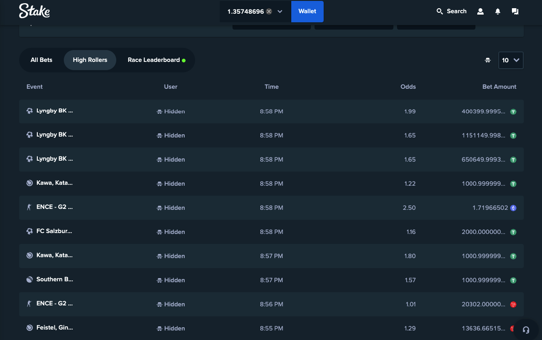The width and height of the screenshot is (542, 340).
Task: Click the Search text in header
Action: pos(457,11)
